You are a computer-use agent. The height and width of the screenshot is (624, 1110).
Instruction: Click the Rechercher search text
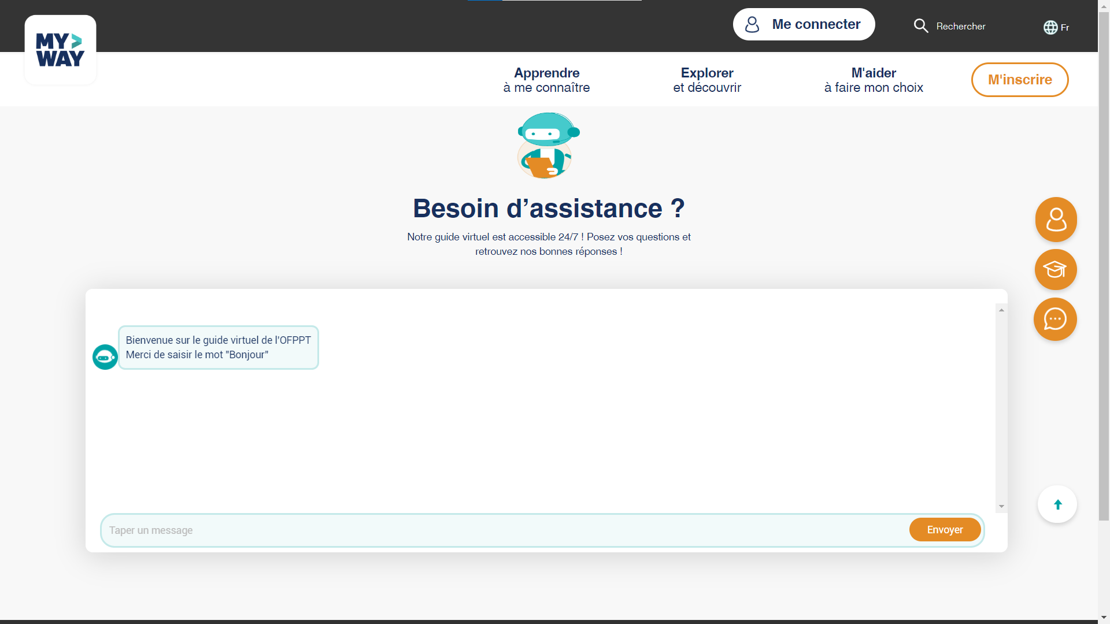point(960,27)
